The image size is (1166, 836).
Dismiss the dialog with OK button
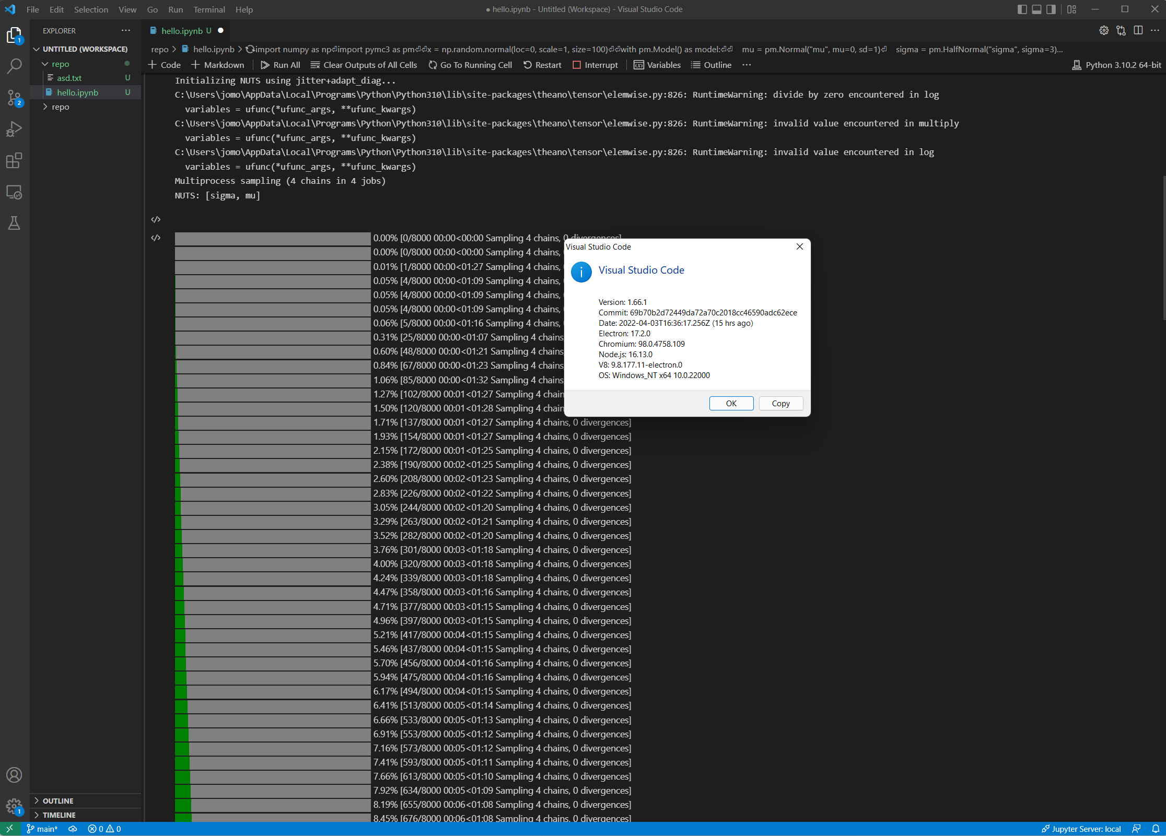coord(731,403)
